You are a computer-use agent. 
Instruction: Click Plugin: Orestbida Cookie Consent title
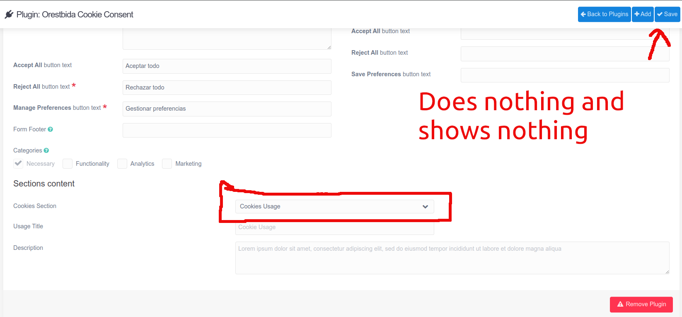coord(75,15)
